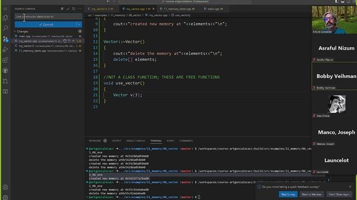Viewport: 357px width, 200px height.
Task: Click Discard Changes icon on my_vector.cpp row
Action: coord(69,41)
